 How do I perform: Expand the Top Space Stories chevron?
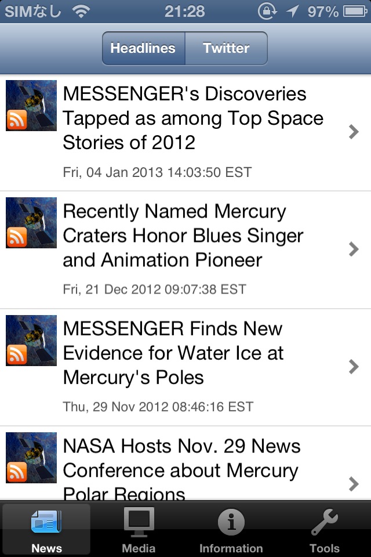[x=354, y=132]
